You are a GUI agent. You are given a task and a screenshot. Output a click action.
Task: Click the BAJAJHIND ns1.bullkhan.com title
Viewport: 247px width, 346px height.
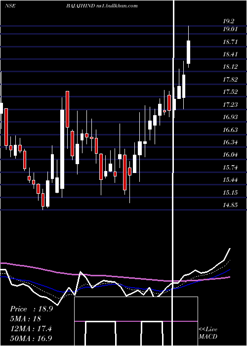[102, 6]
